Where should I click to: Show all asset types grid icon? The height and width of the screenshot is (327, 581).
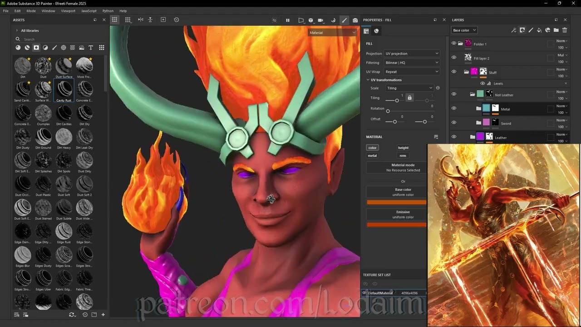point(102,48)
